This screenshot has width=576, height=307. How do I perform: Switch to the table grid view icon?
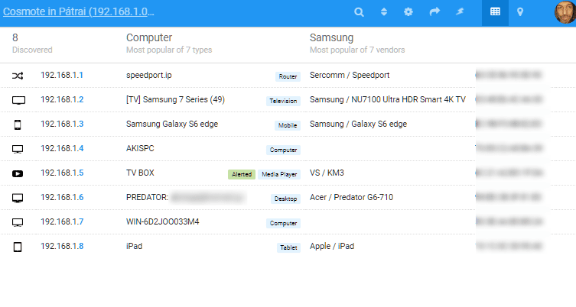pos(495,12)
